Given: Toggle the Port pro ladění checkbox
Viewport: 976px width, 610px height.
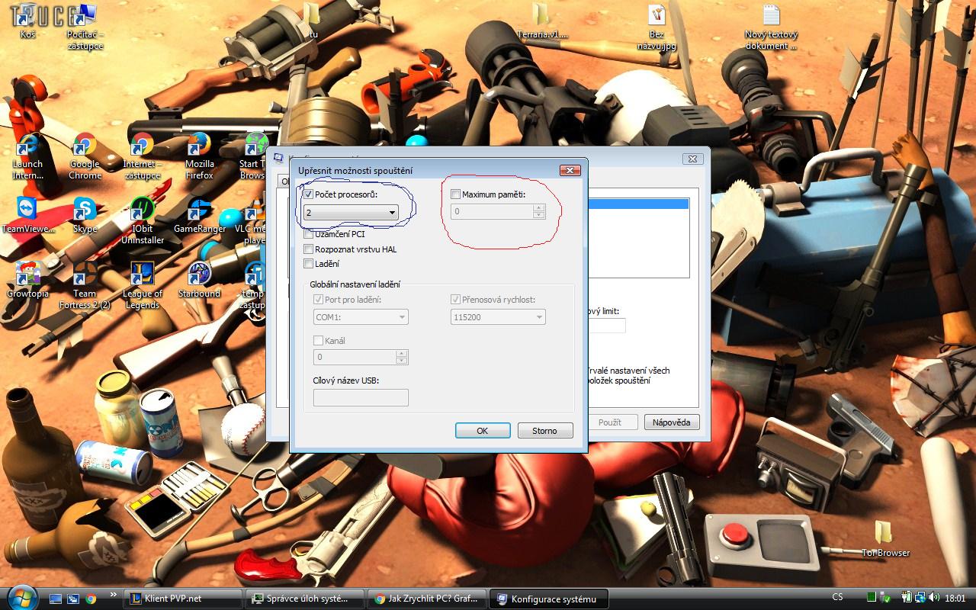Looking at the screenshot, I should [x=319, y=300].
